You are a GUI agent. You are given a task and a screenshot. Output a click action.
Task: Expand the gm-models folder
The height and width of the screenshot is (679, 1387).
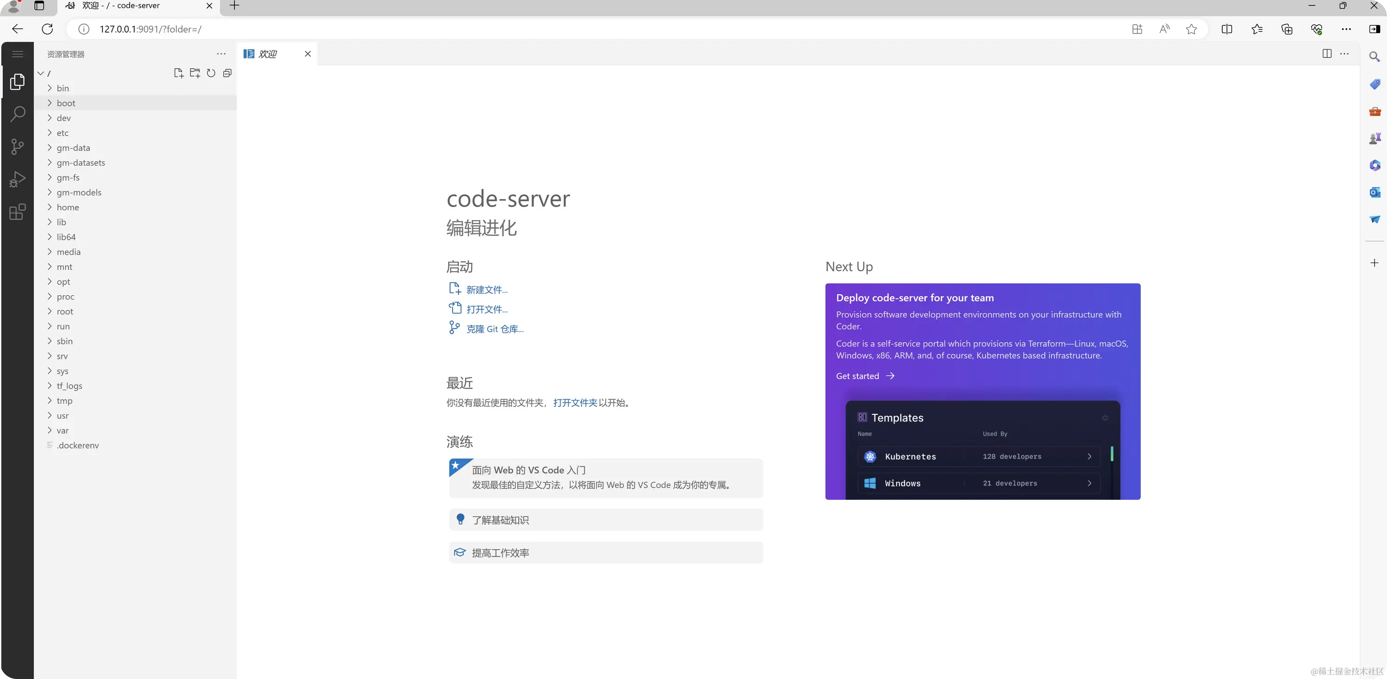[78, 192]
